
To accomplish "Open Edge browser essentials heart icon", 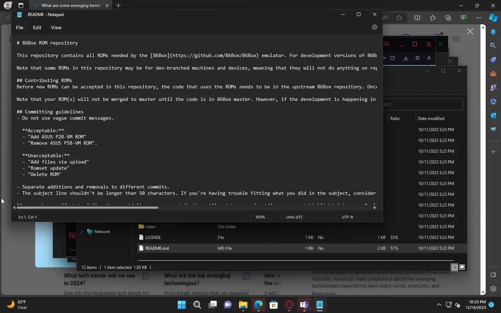I will tap(463, 18).
